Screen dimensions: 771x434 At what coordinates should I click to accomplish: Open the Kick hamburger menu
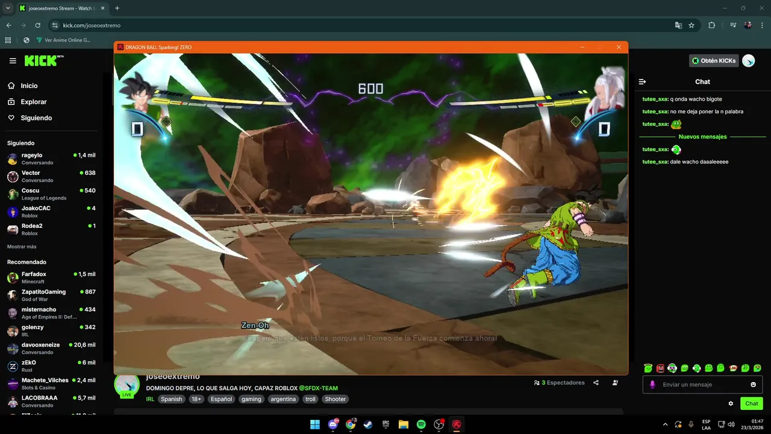(x=13, y=61)
